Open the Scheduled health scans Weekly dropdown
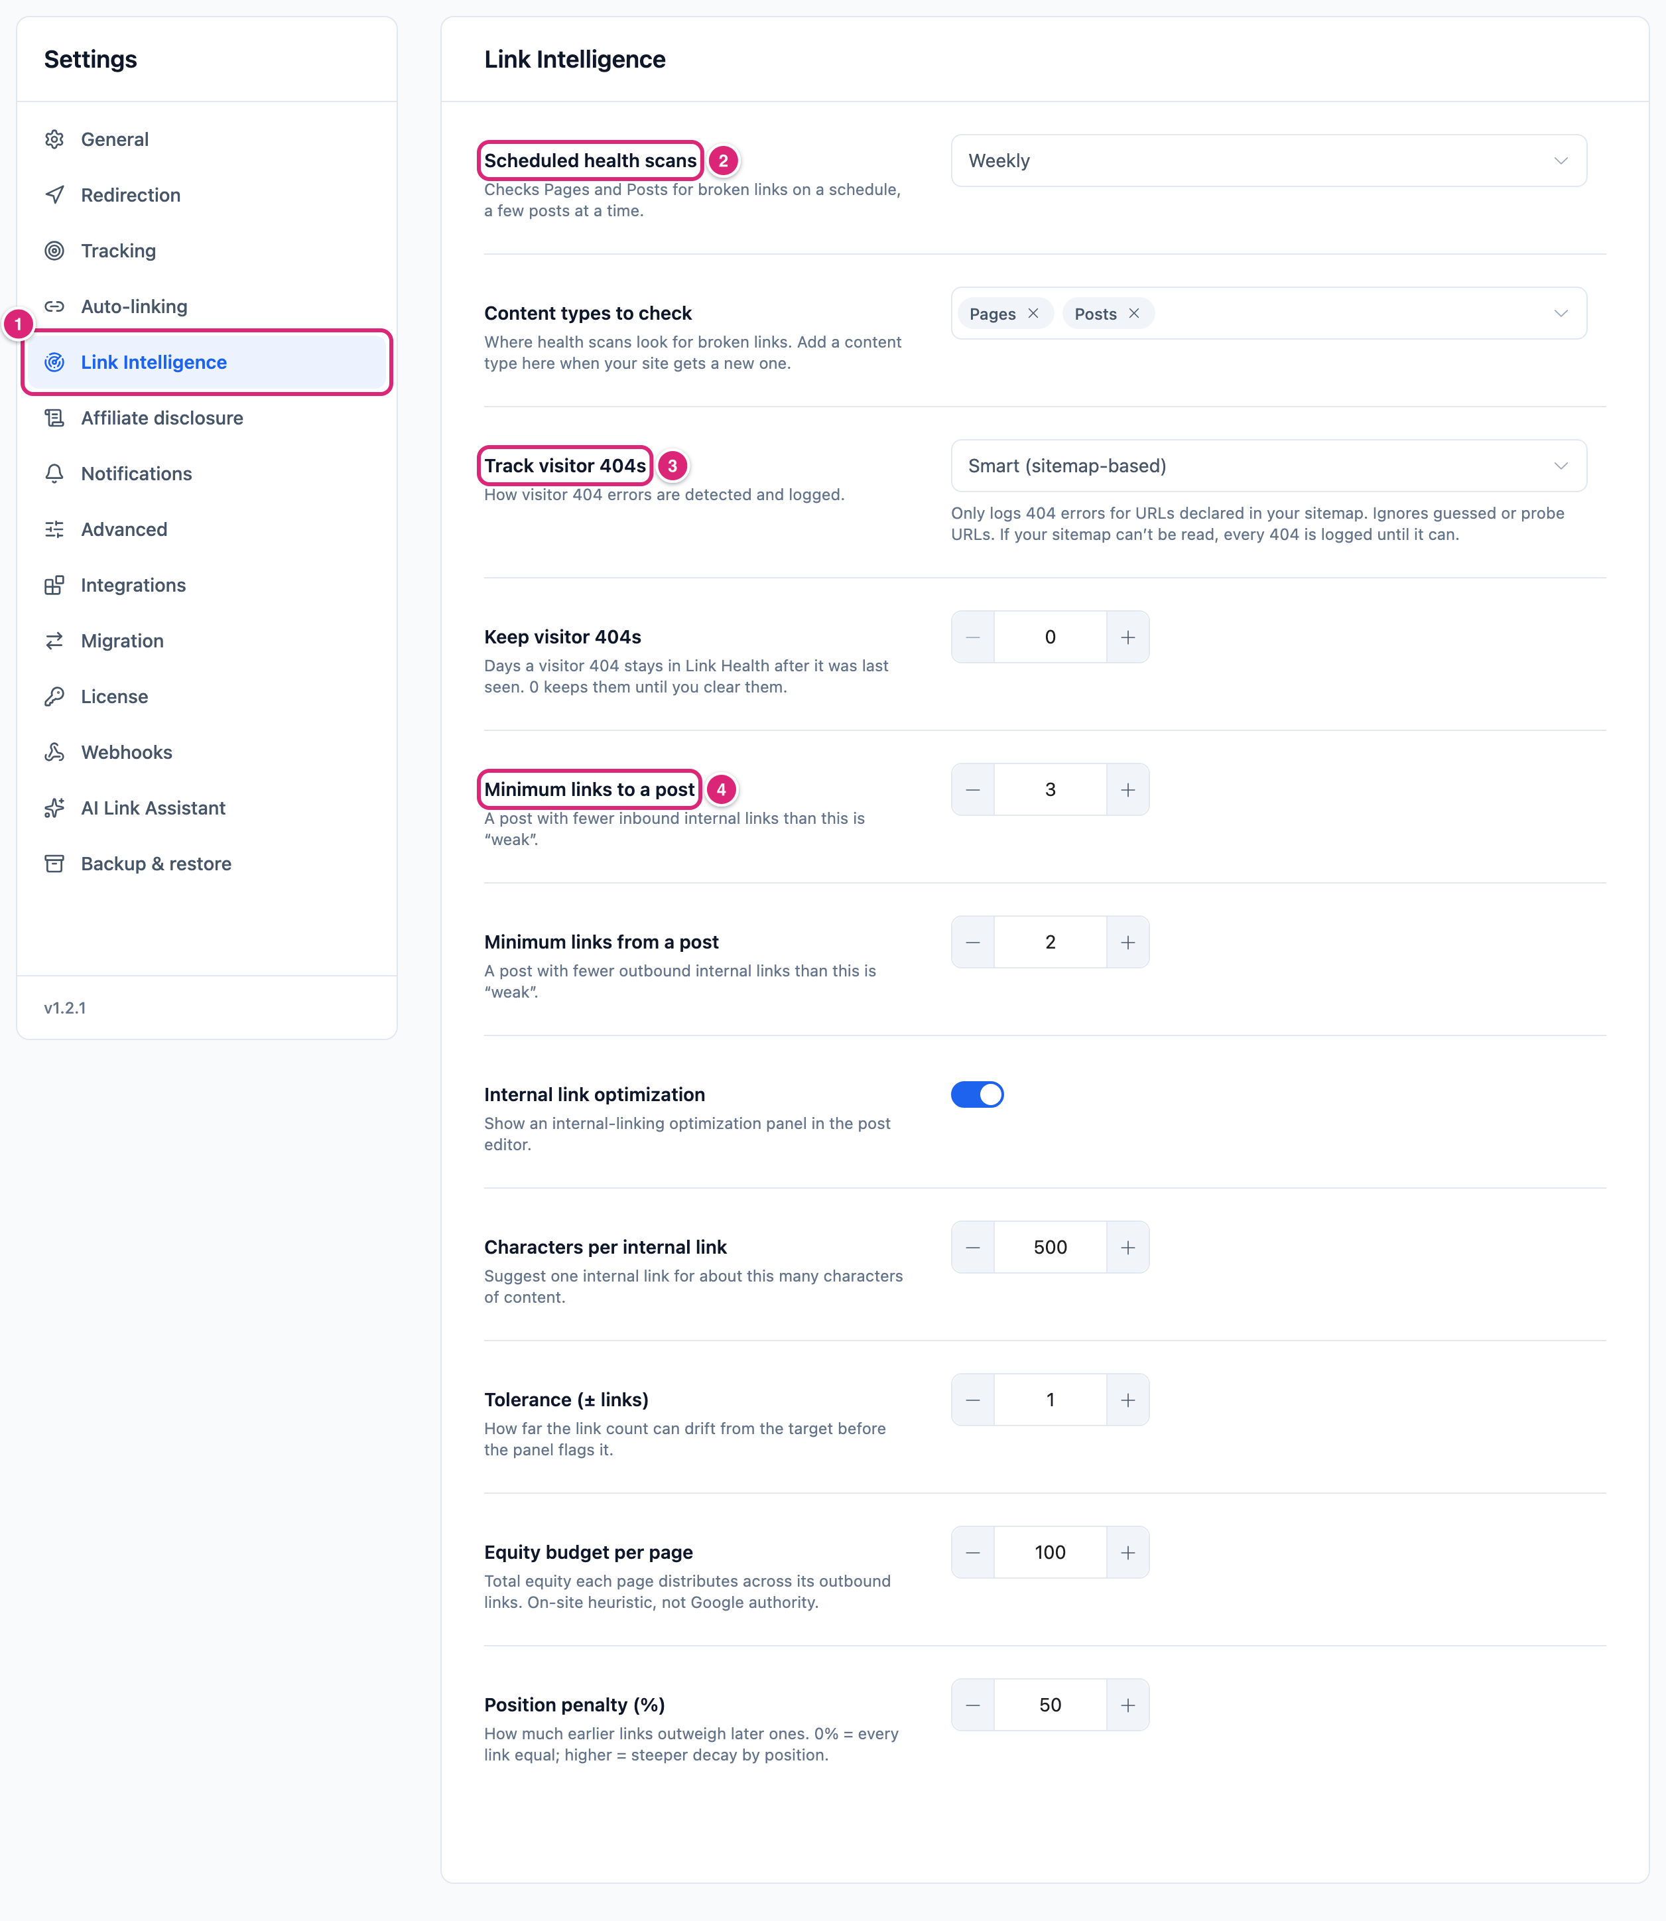The height and width of the screenshot is (1921, 1666). (1268, 161)
